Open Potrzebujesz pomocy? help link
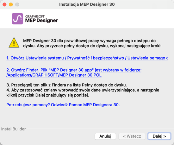The height and width of the screenshot is (145, 174). [x=63, y=105]
